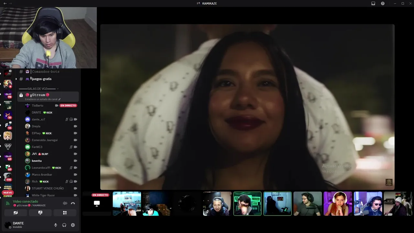
Task: Open DANTE profile avatar in user panel
Action: [x=7, y=225]
